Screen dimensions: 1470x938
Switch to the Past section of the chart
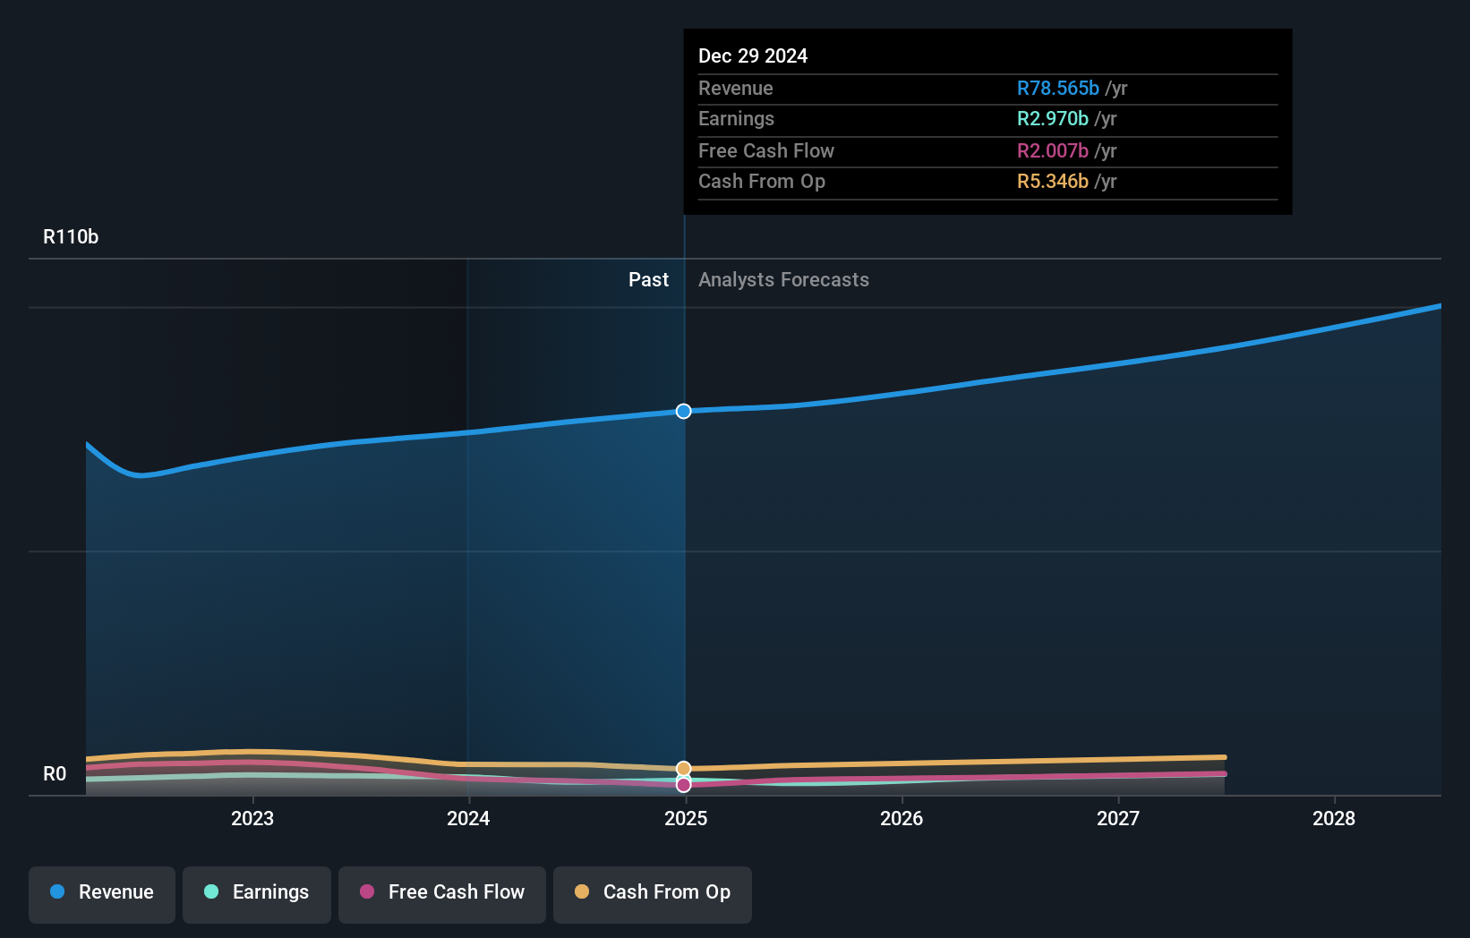648,279
